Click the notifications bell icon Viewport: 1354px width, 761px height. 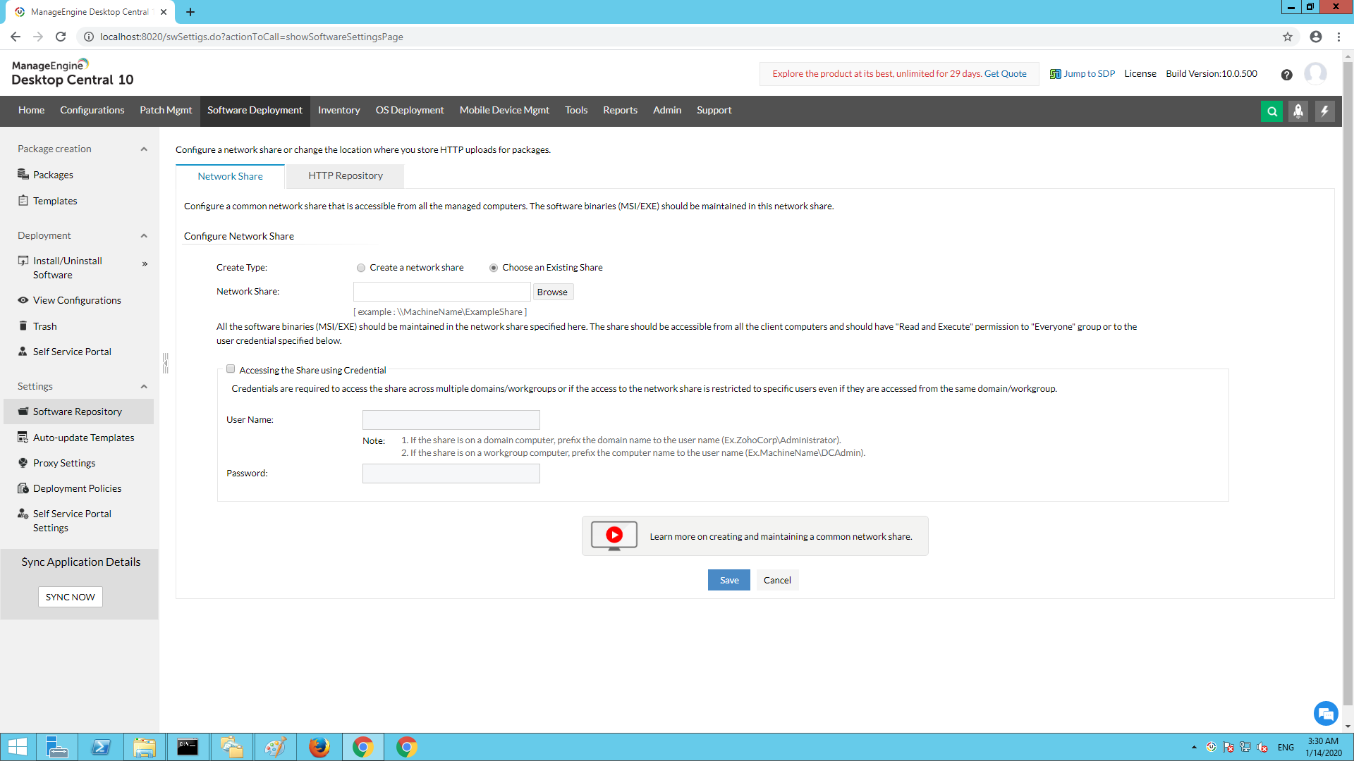1298,111
